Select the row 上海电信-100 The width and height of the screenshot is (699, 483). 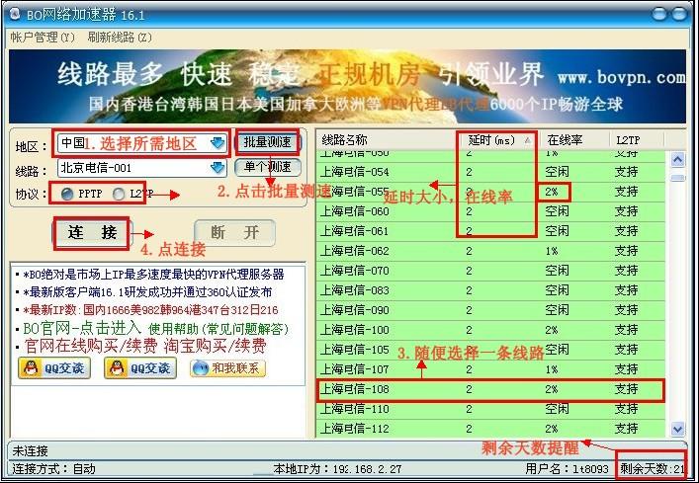[490, 330]
